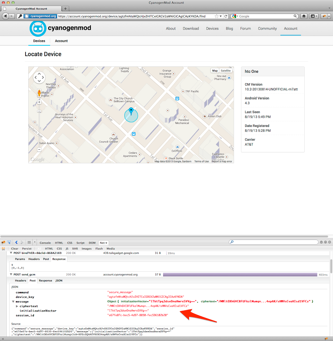333x341 pixels.
Task: Open new tab with plus button
Action: point(65,9)
